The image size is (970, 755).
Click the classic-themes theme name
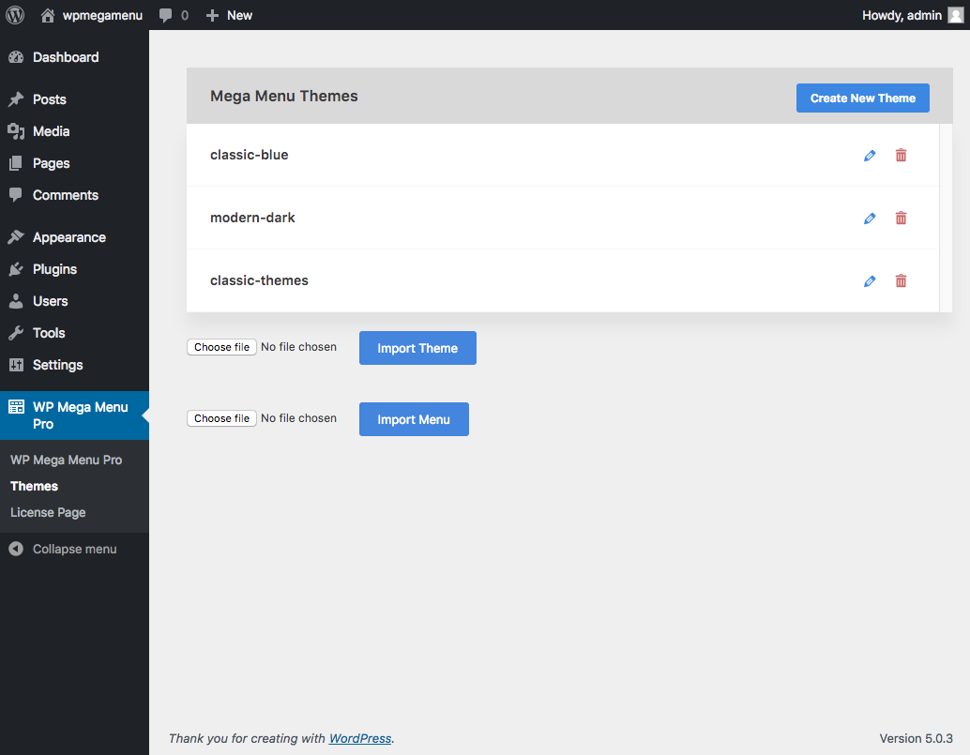point(259,280)
